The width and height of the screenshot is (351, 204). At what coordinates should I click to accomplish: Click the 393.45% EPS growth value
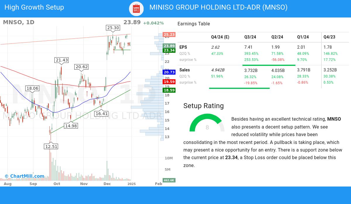(251, 54)
